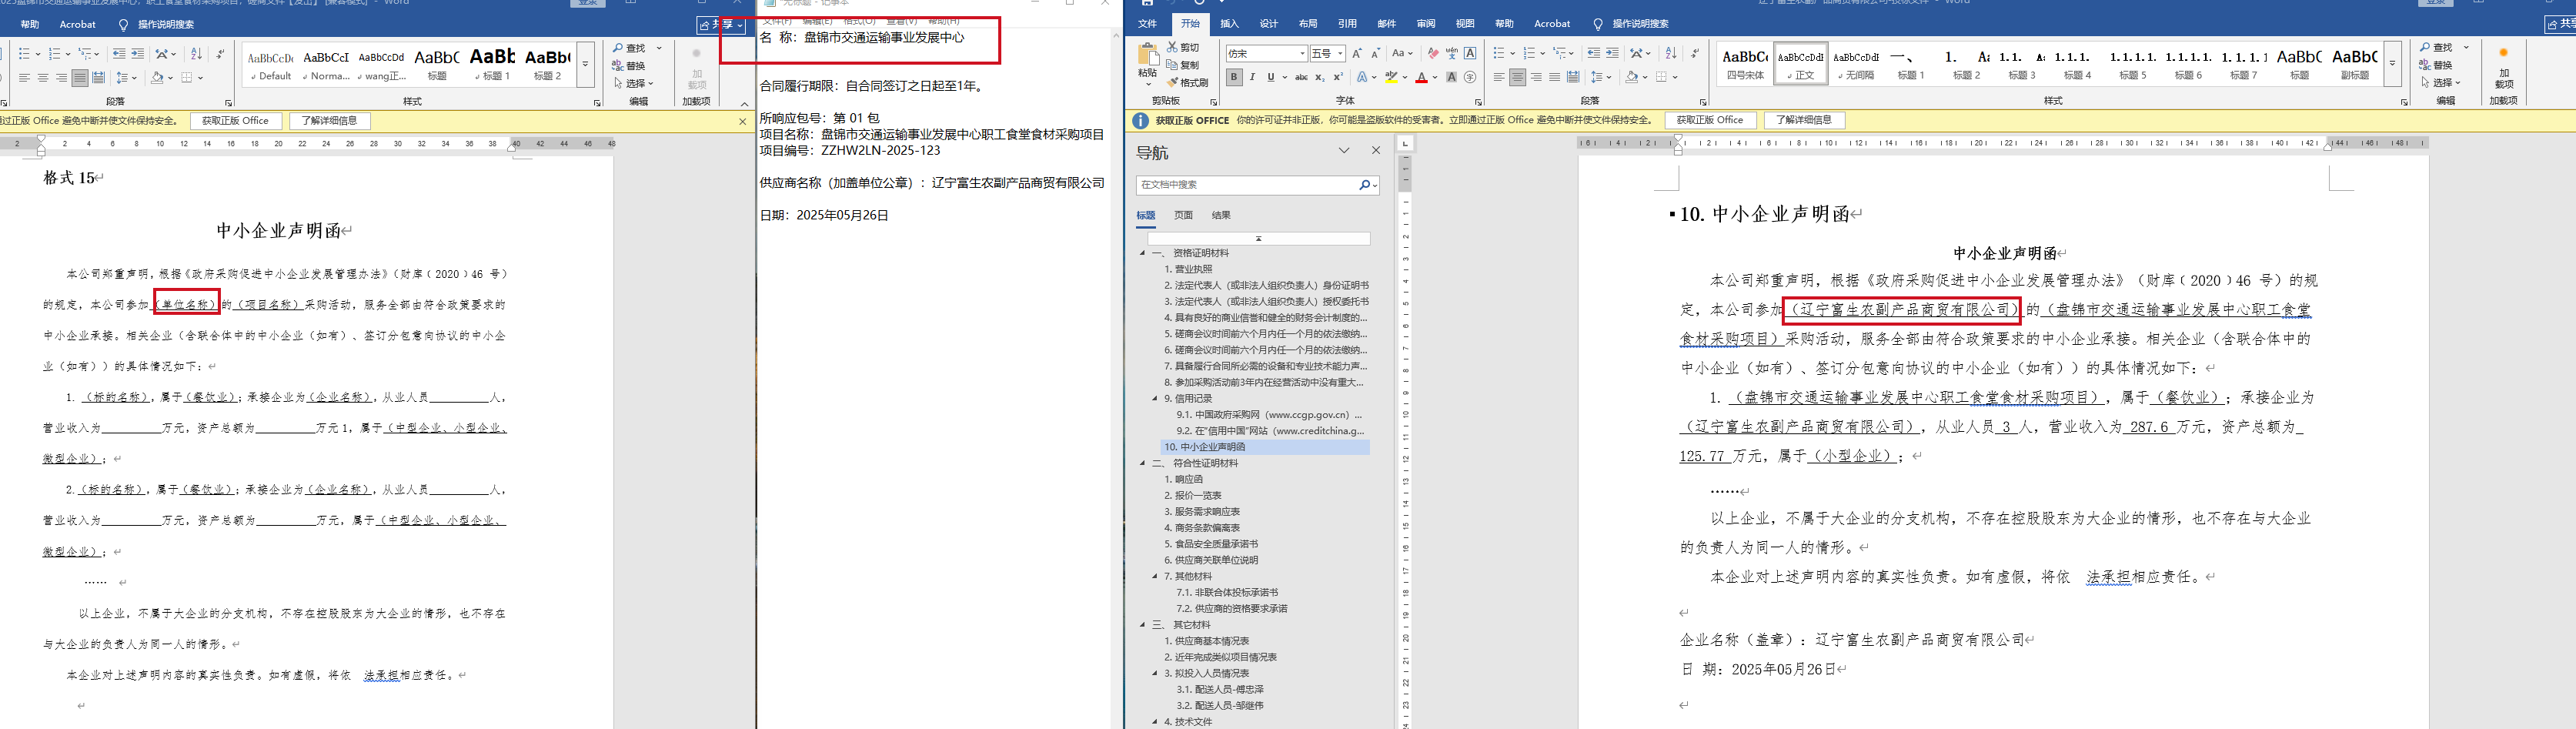2576x729 pixels.
Task: Click 获取正版 Office button in right Word
Action: tap(1710, 120)
